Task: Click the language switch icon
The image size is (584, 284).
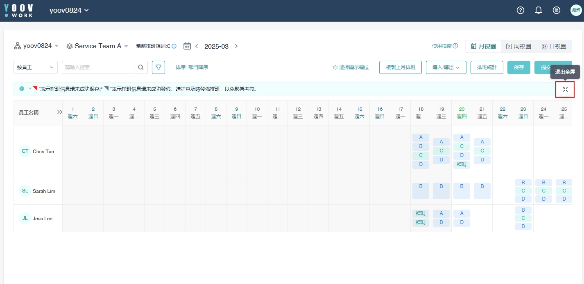Action: click(557, 11)
